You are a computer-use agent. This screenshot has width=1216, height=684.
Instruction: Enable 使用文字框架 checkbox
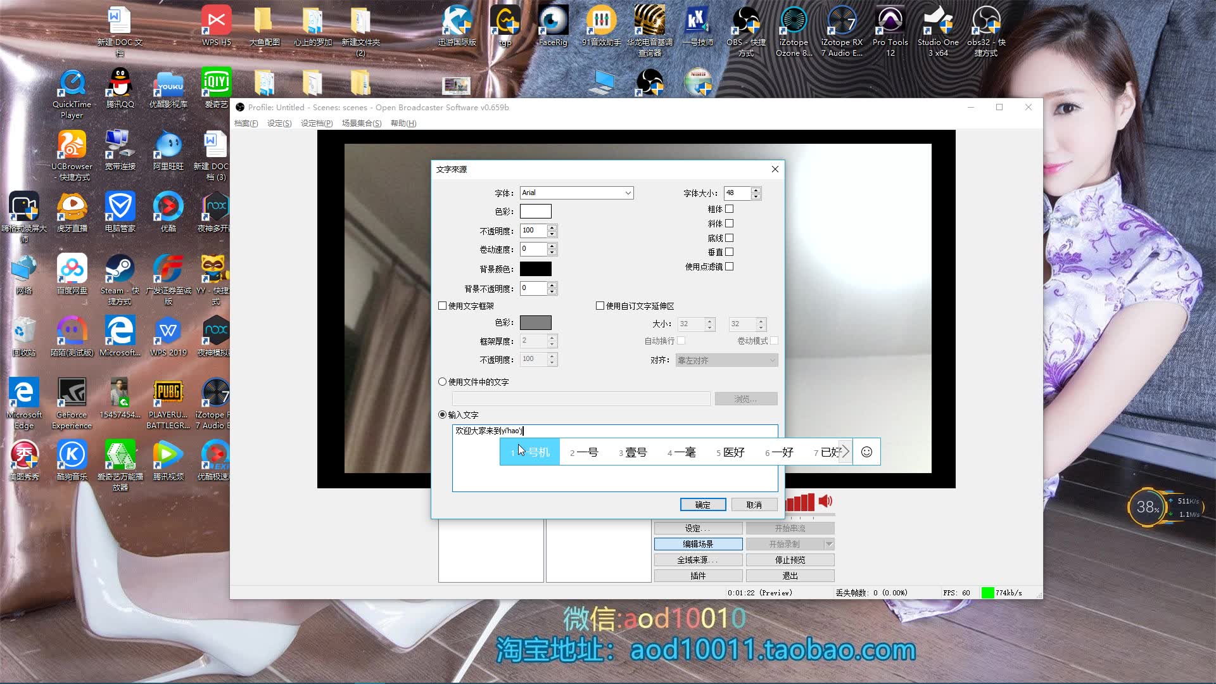click(x=443, y=305)
